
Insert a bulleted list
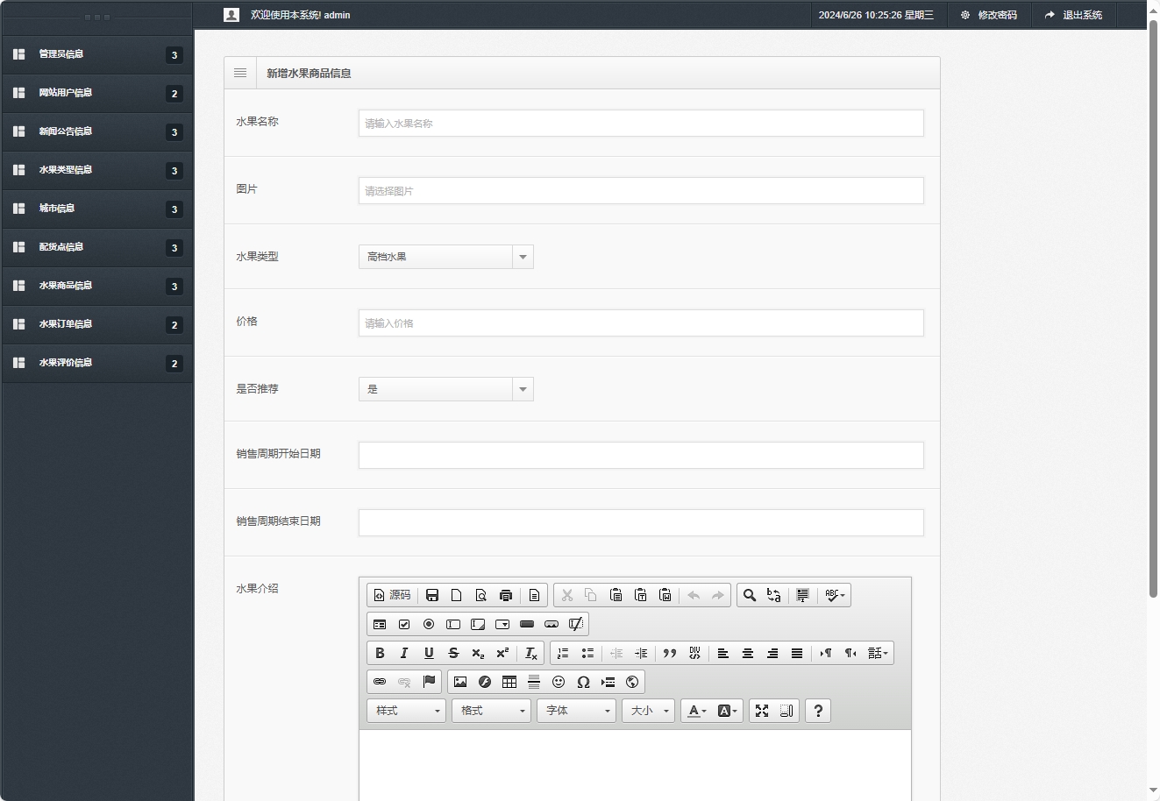(x=587, y=653)
